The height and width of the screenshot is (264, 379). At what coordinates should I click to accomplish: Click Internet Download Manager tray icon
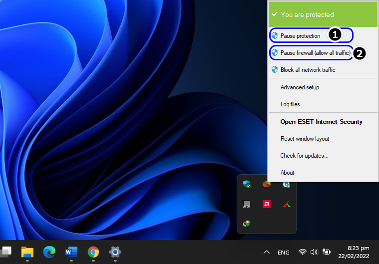[x=247, y=224]
